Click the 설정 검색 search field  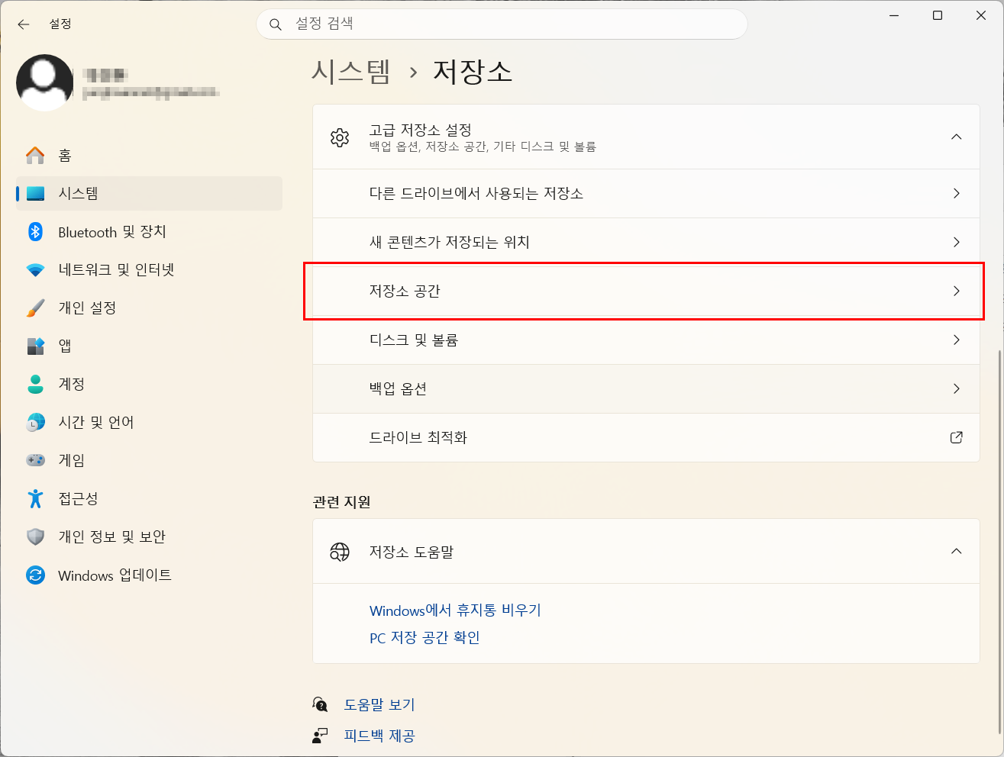click(502, 24)
